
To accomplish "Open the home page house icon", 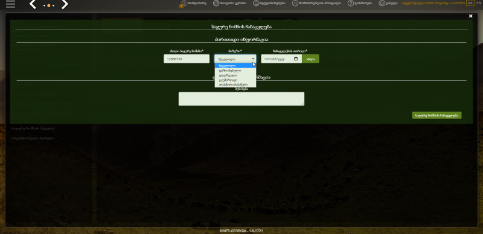I will coord(216,3).
